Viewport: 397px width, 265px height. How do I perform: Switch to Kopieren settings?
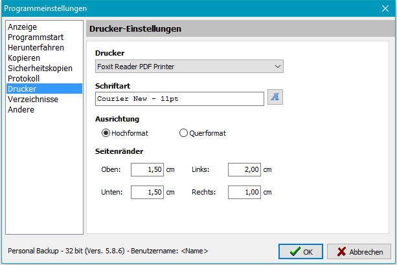click(24, 58)
